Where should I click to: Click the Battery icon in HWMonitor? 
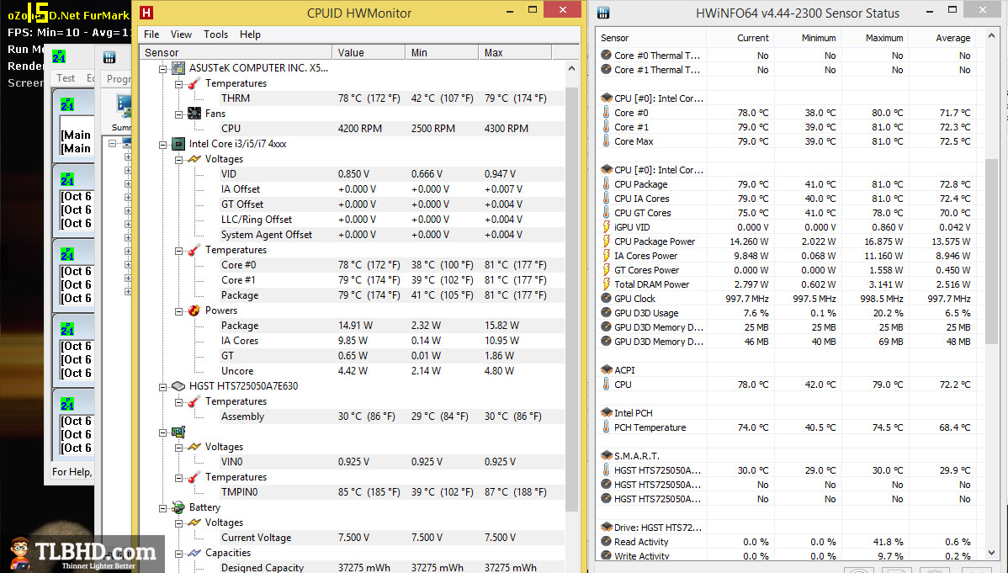178,507
